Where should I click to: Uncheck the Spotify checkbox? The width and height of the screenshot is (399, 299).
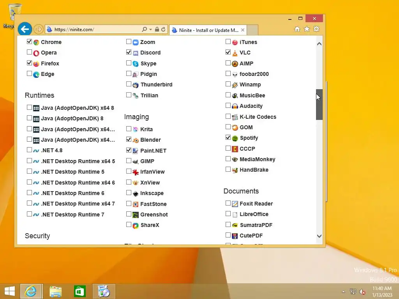coord(228,137)
